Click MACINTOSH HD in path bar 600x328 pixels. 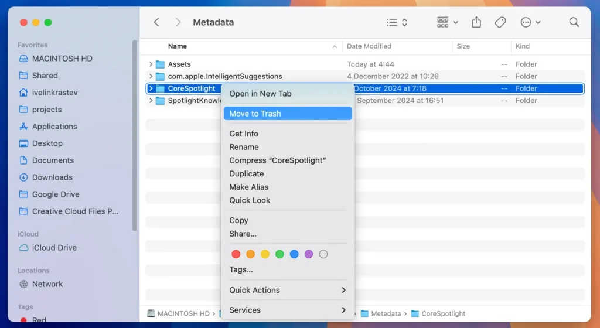[x=179, y=313]
